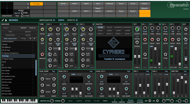The height and width of the screenshot is (104, 190).
Task: Open VCF 2 Mgf type dropdown
Action: pyautogui.click(x=173, y=32)
